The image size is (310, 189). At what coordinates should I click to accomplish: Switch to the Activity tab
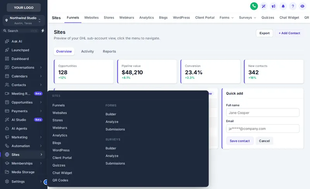click(88, 52)
